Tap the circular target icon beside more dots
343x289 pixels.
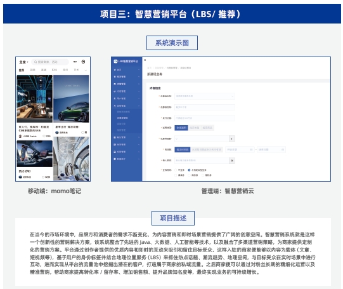(83, 62)
